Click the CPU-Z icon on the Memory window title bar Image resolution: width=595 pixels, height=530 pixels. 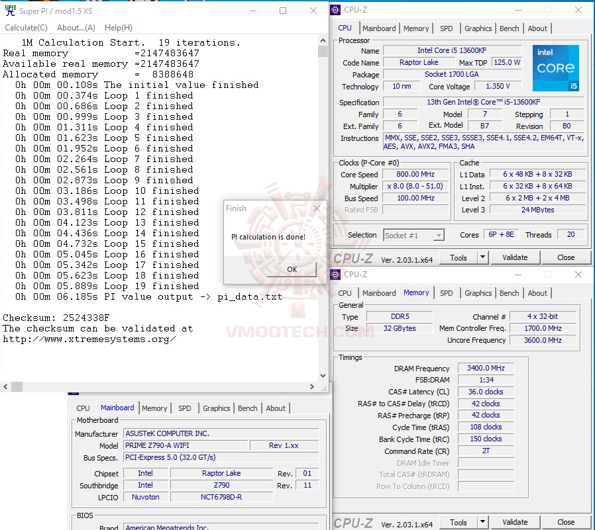coord(335,274)
